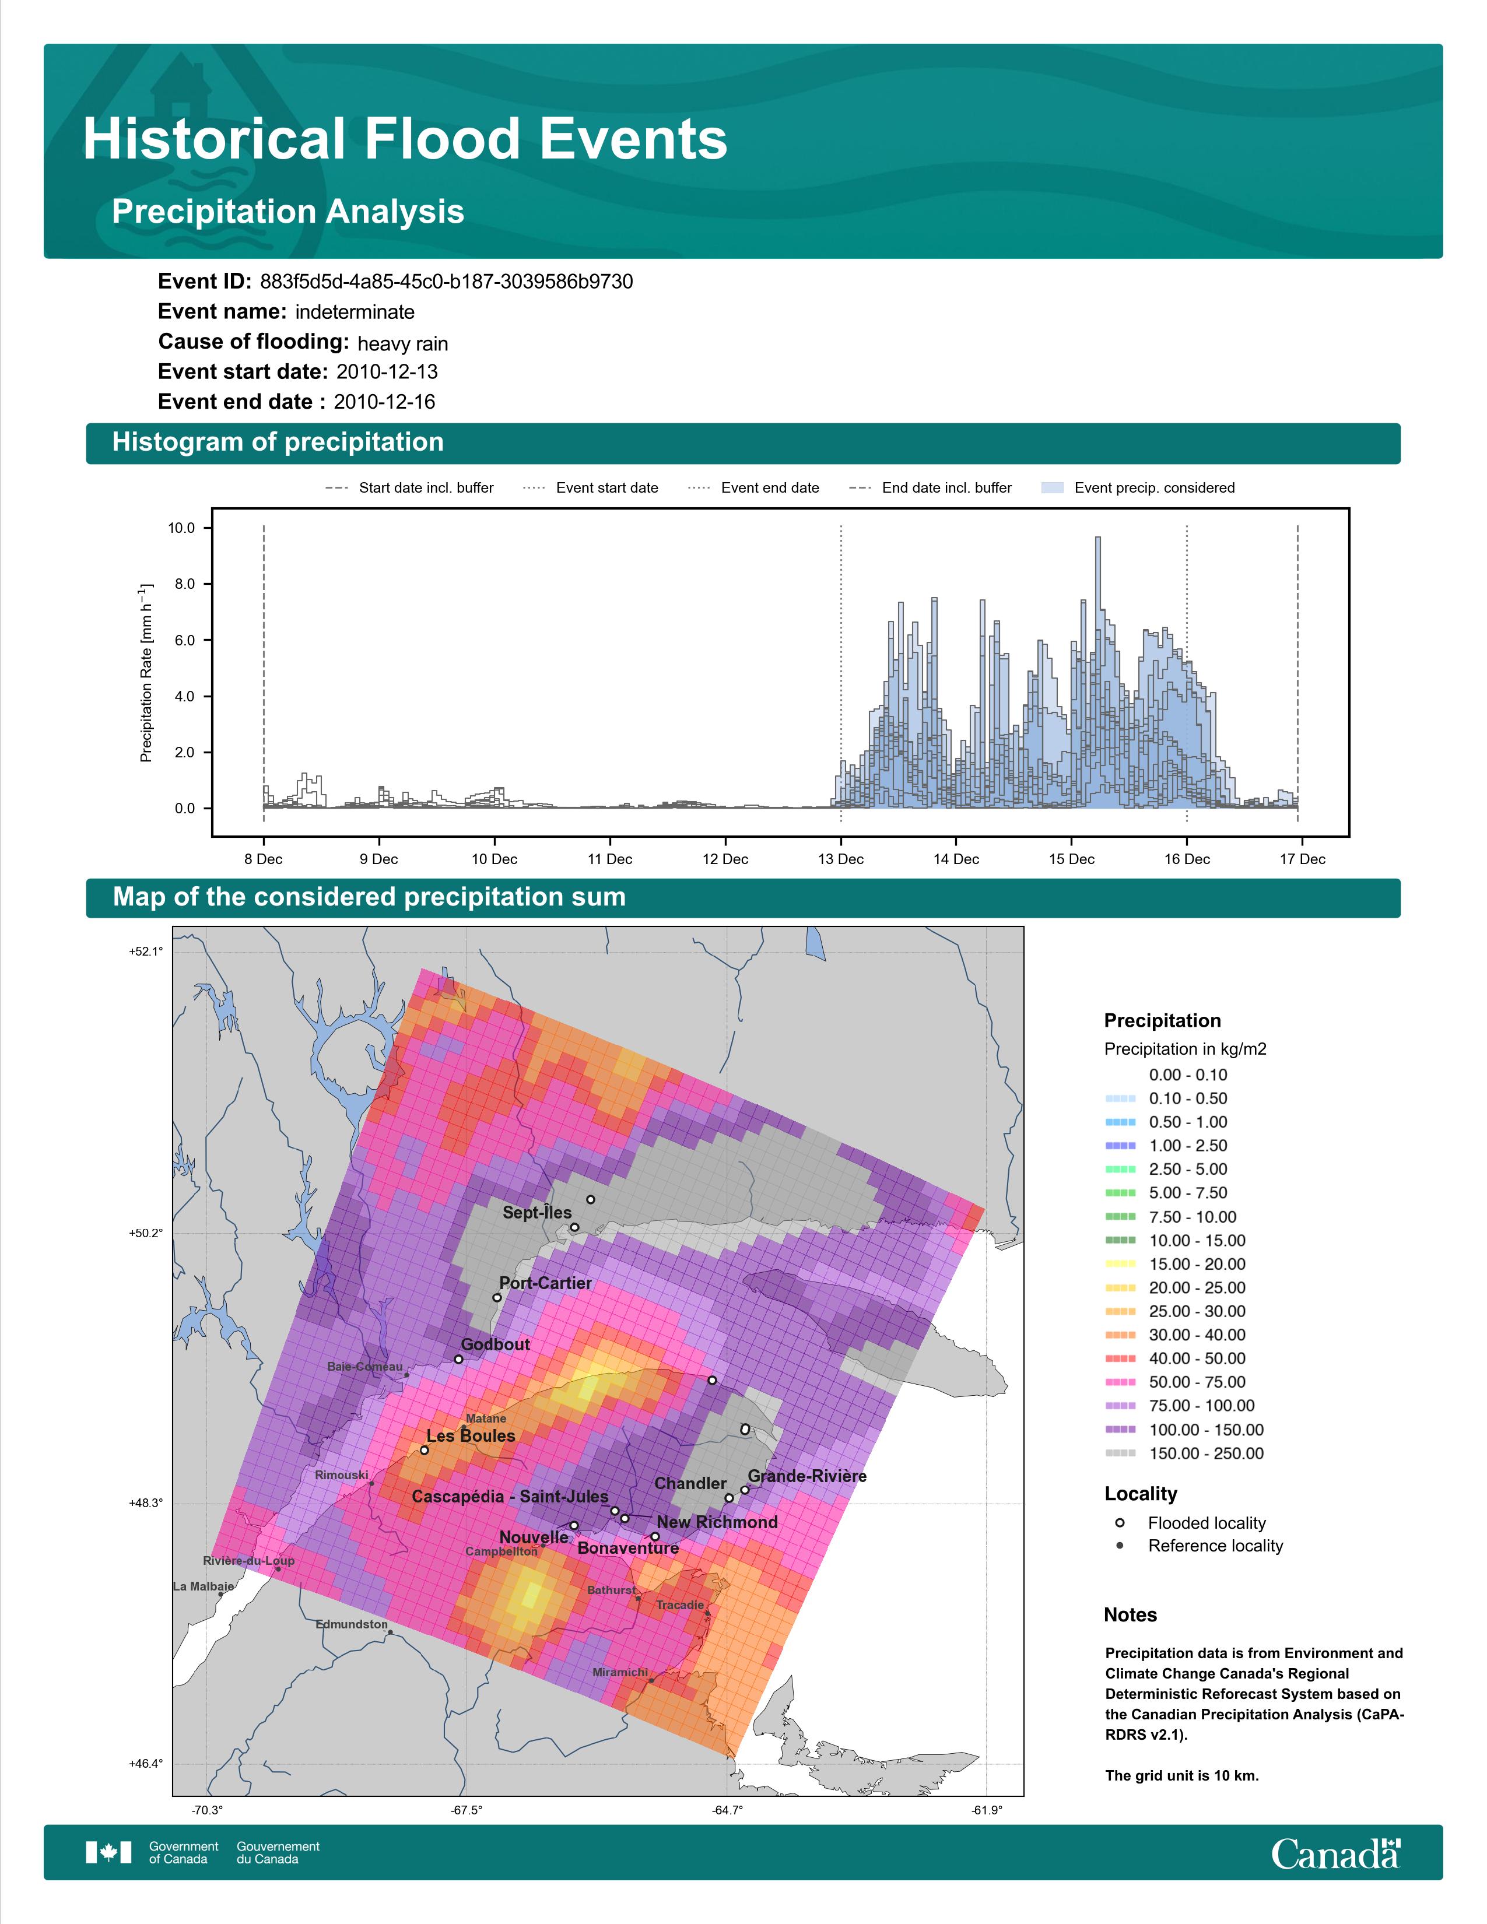The height and width of the screenshot is (1924, 1487).
Task: Click the -67.5° longitude label
Action: click(x=467, y=1810)
